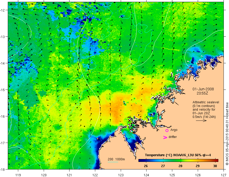Click the 'Altimetric sealevel' caption line
229x177 pixels.
pyautogui.click(x=206, y=102)
